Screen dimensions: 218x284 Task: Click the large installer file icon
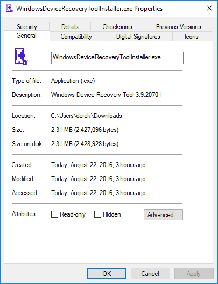tap(21, 57)
